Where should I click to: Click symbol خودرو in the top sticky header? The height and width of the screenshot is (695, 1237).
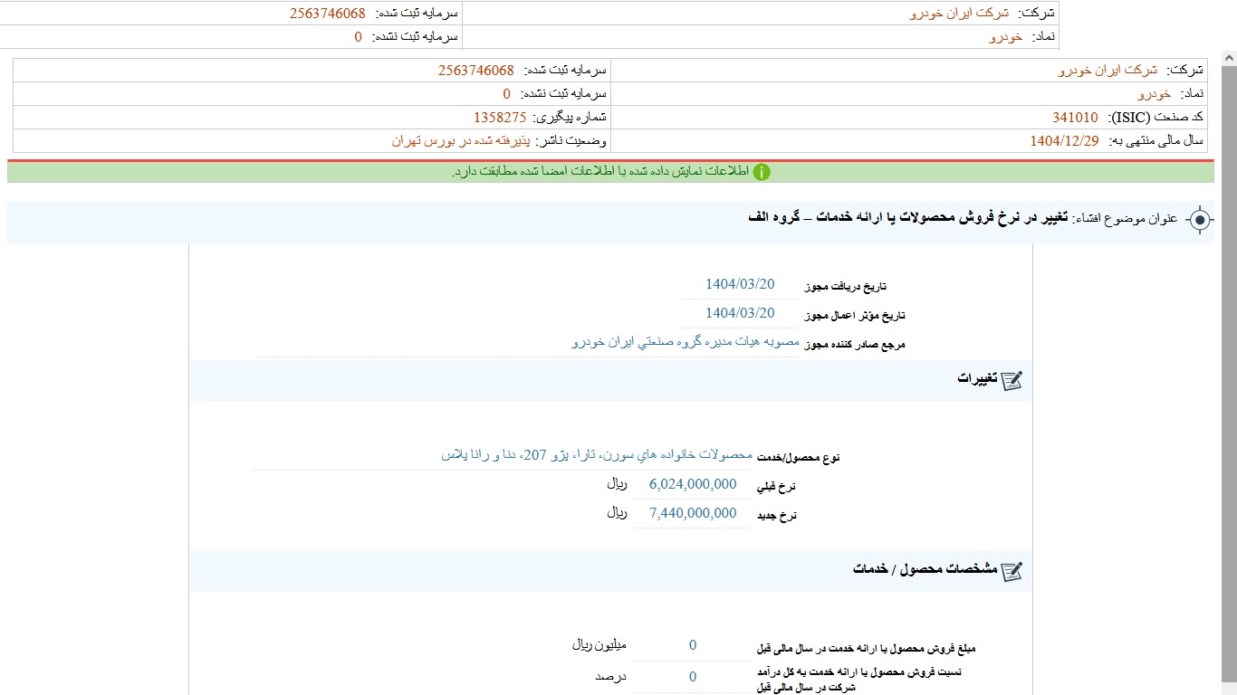pyautogui.click(x=1005, y=36)
